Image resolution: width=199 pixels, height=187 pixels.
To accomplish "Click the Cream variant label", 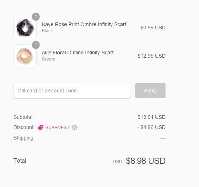I will click(48, 59).
